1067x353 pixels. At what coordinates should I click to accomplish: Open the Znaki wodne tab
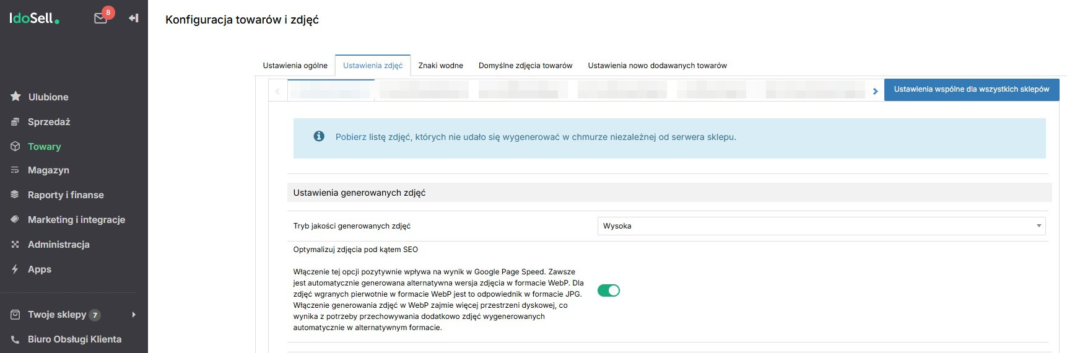pyautogui.click(x=440, y=66)
